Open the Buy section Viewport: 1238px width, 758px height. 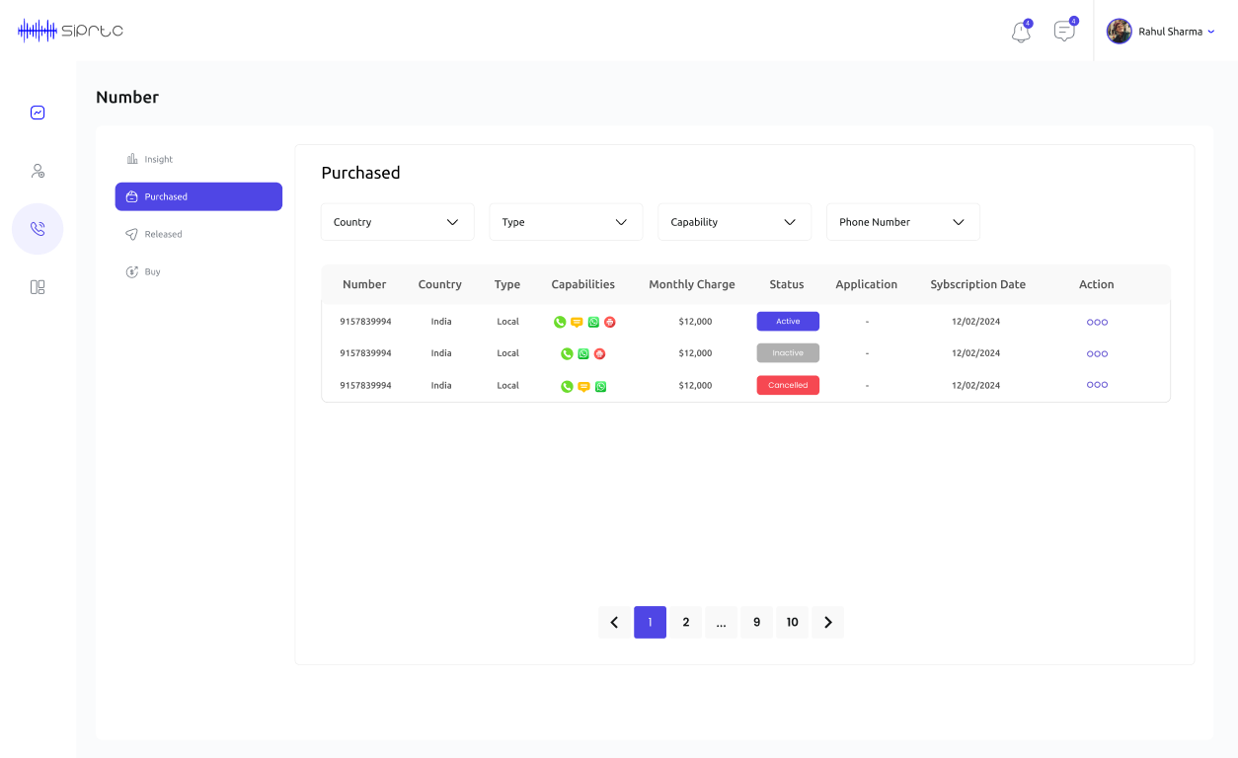pos(150,271)
